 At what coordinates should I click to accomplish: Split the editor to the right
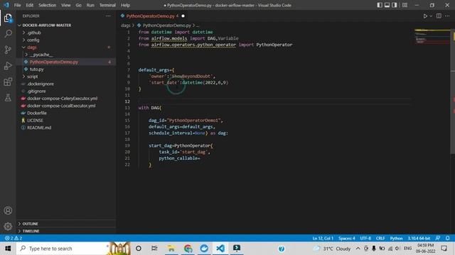439,16
